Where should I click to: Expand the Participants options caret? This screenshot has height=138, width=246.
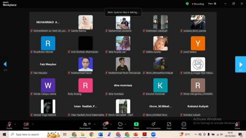coord(94,124)
